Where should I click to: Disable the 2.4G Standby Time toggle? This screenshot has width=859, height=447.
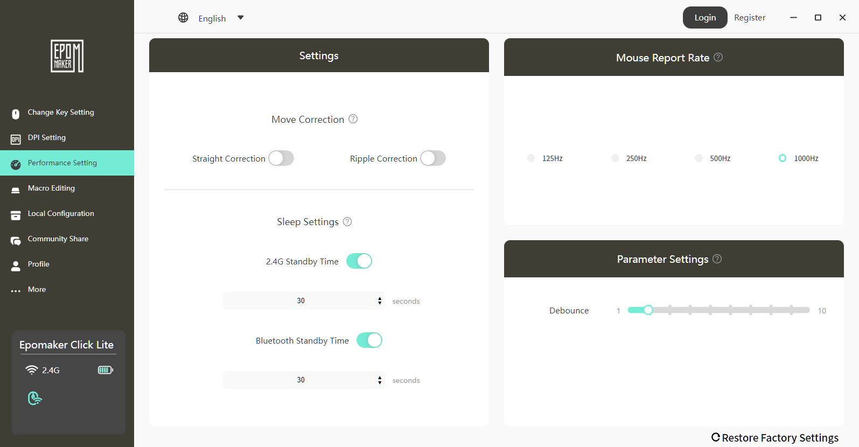tap(359, 261)
